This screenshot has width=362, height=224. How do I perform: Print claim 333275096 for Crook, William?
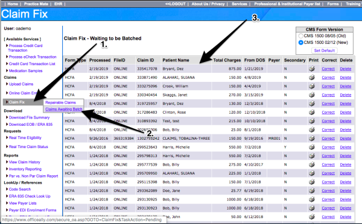(312, 86)
